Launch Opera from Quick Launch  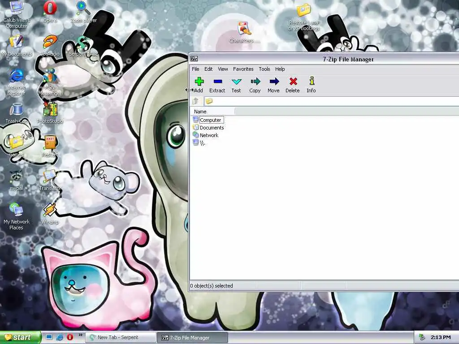point(70,337)
